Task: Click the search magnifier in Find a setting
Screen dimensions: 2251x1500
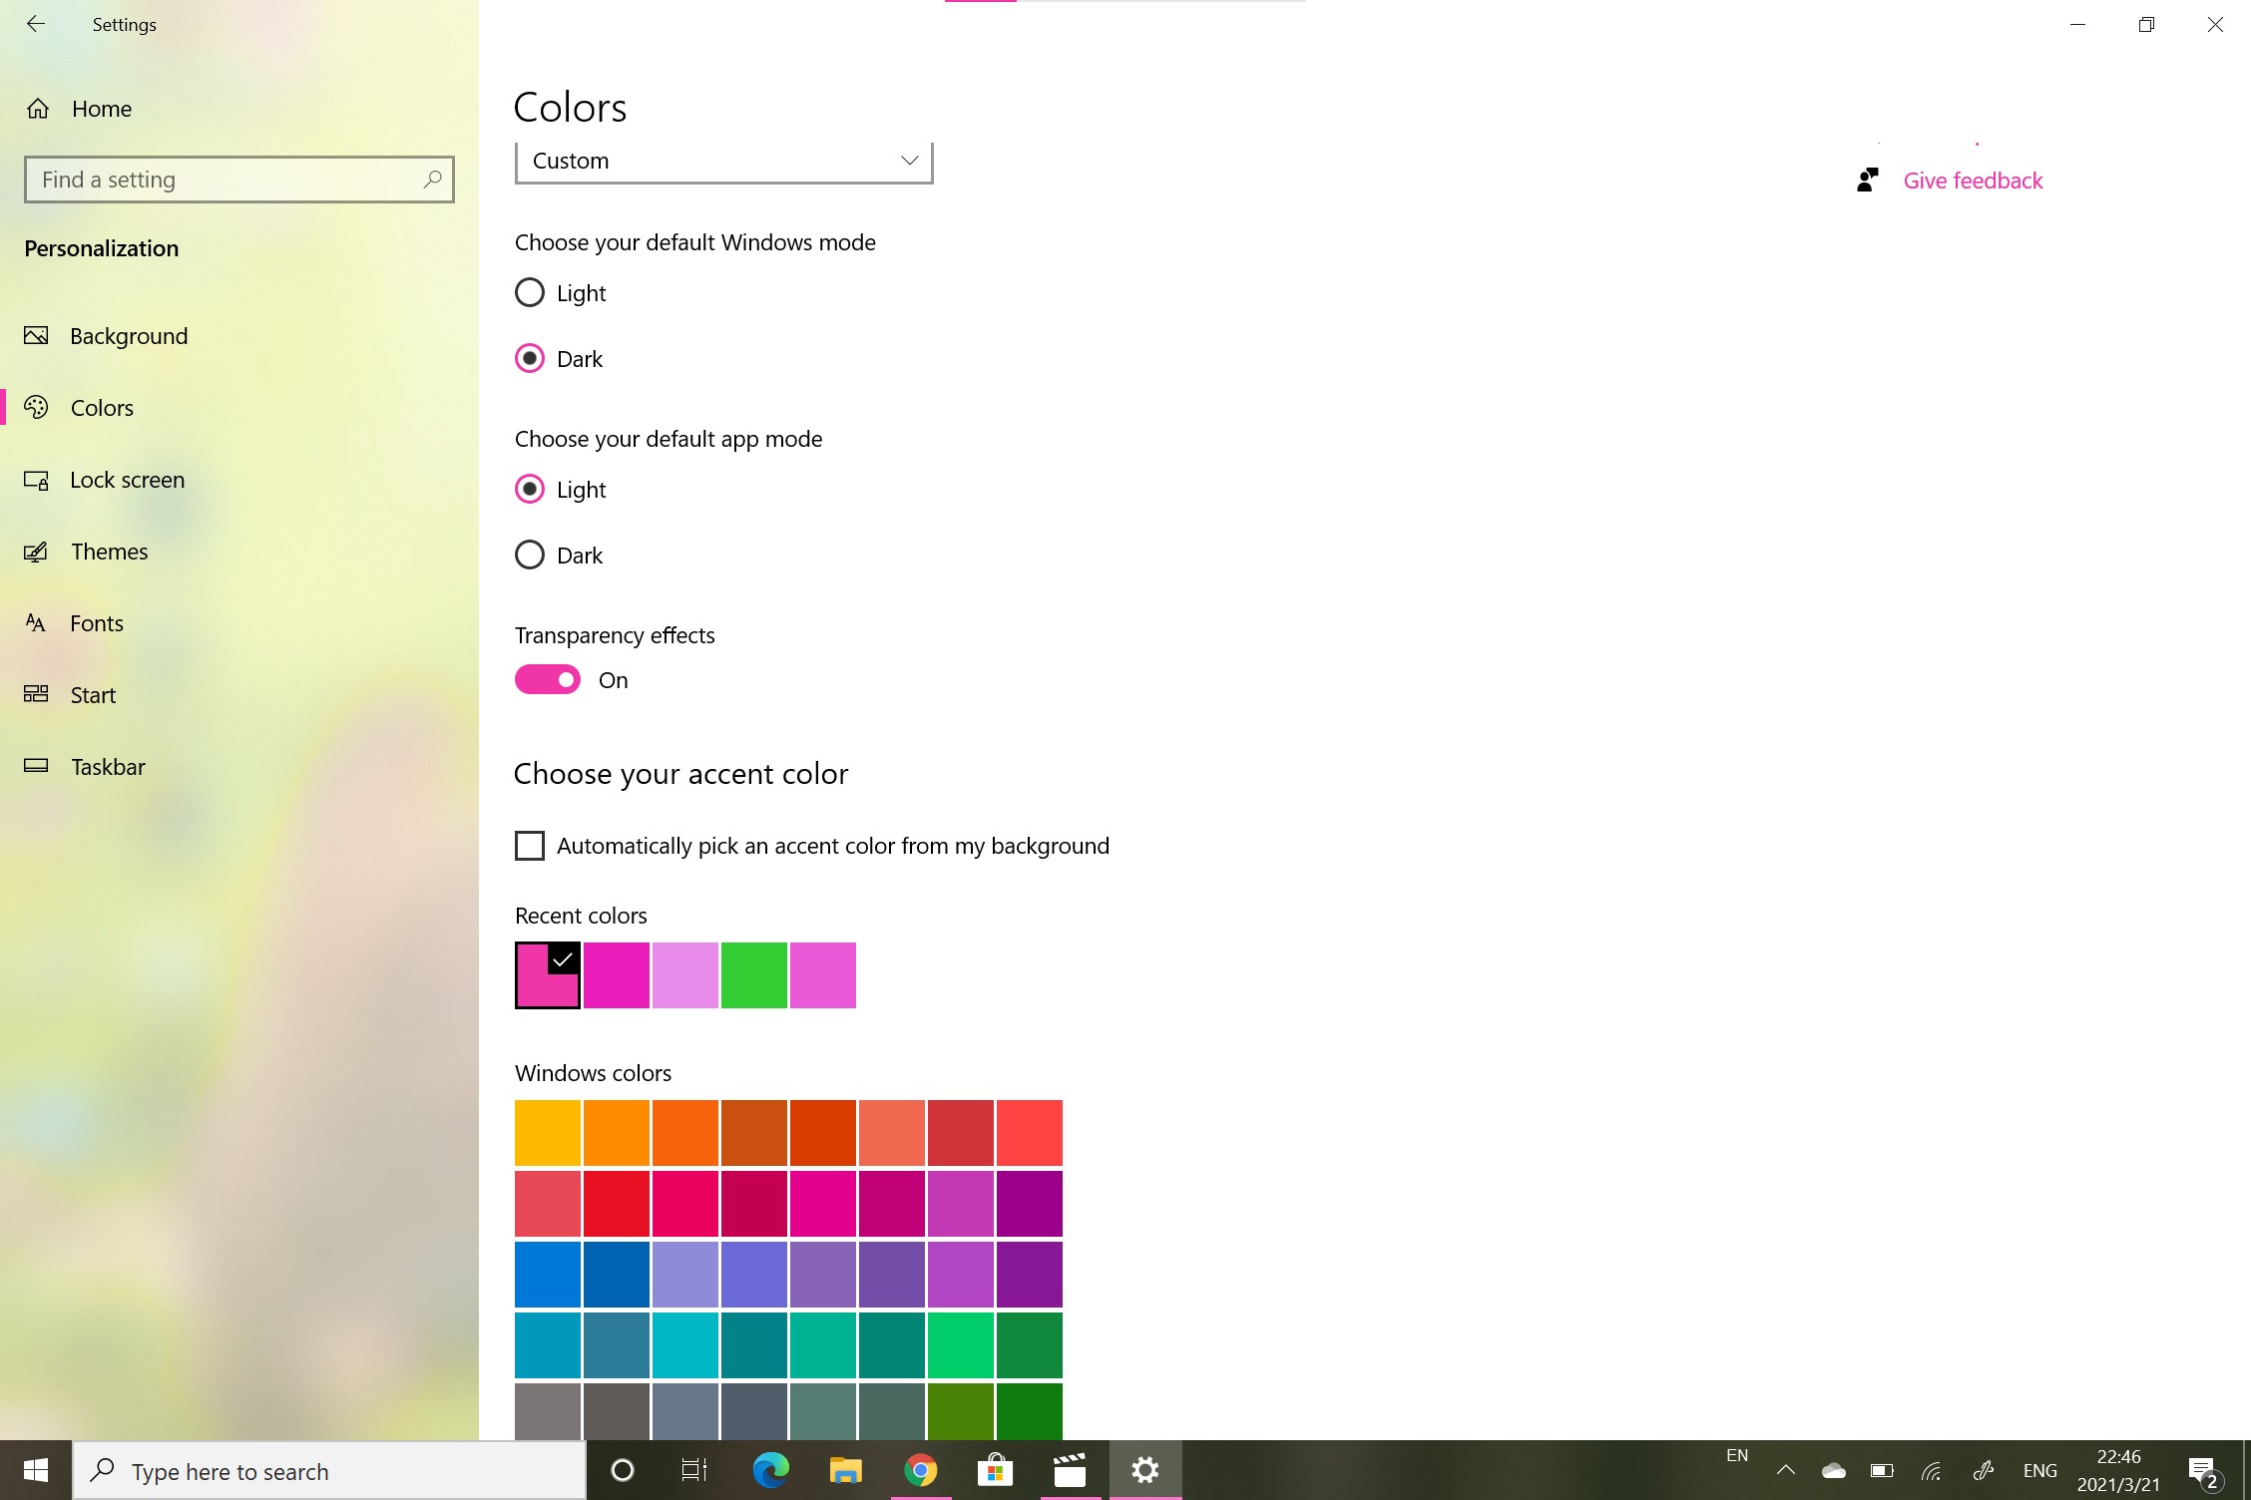Action: [432, 180]
